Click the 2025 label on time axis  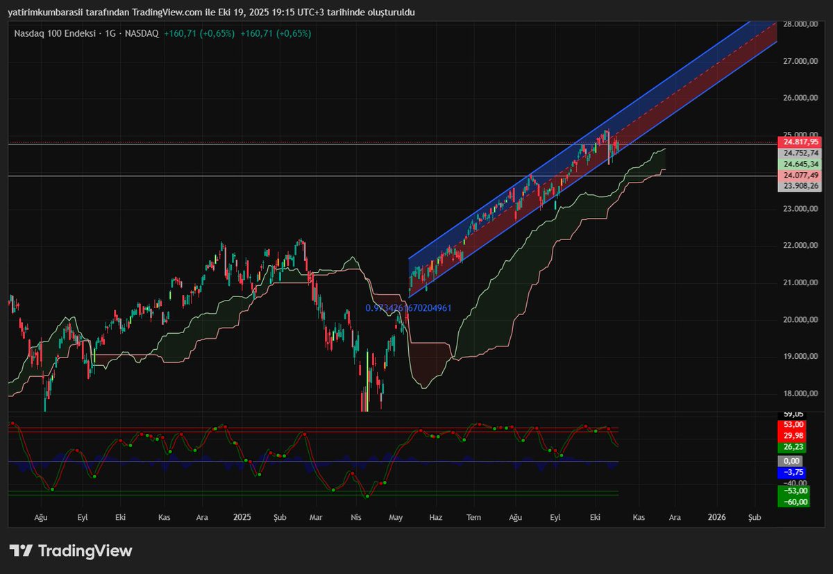(x=242, y=517)
